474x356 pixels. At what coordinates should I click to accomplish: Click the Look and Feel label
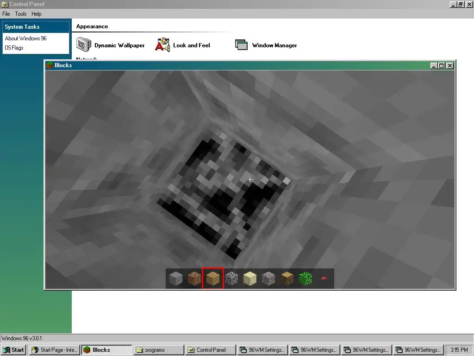tap(191, 45)
